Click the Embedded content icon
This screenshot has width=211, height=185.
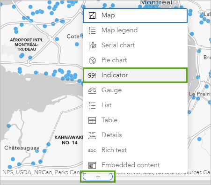(92, 165)
